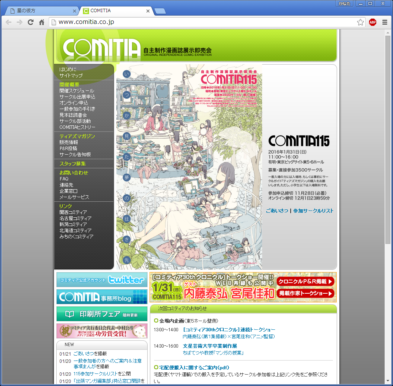Open お問い合わせ sidebar heading
The height and width of the screenshot is (386, 393).
pos(74,173)
